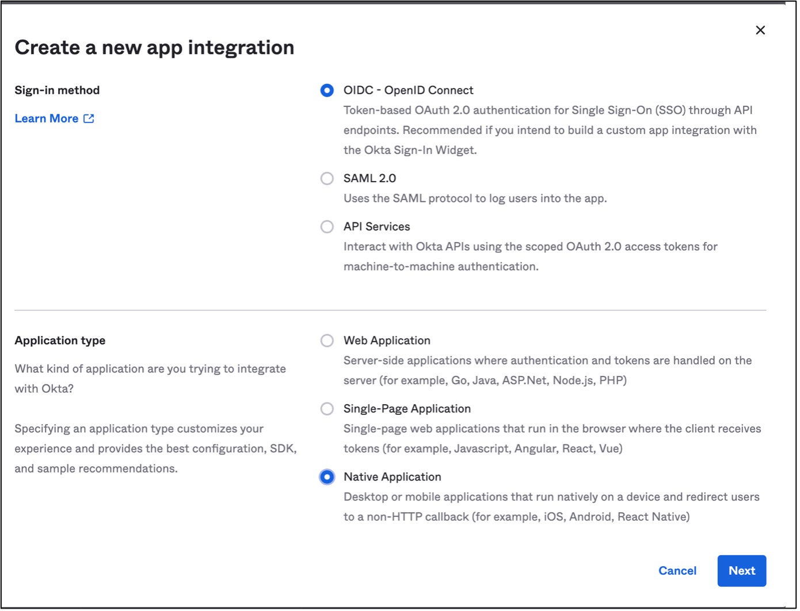Viewport: 800px width, 611px height.
Task: Pick the Web Application radio button
Action: coord(327,340)
